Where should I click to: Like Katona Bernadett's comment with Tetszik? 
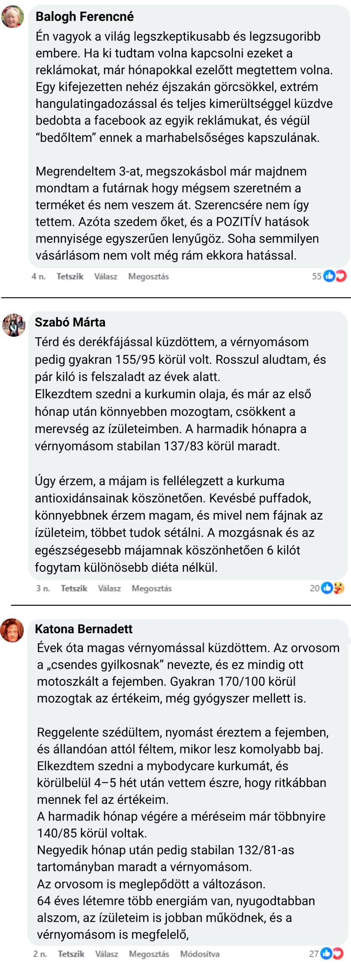pos(71,954)
